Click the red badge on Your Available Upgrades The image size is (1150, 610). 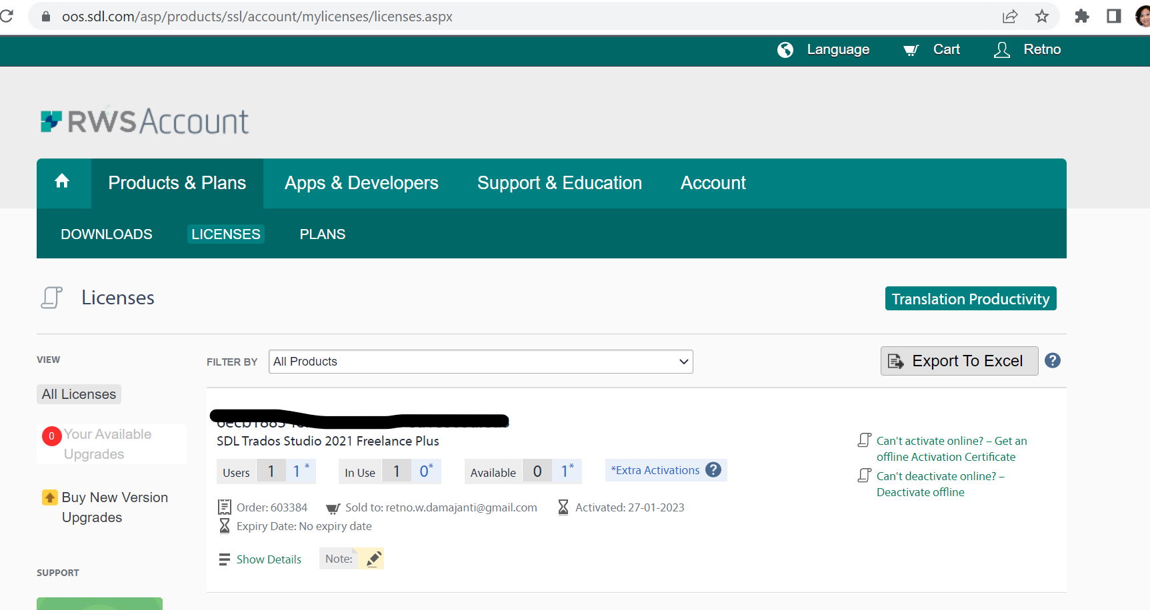pos(51,436)
